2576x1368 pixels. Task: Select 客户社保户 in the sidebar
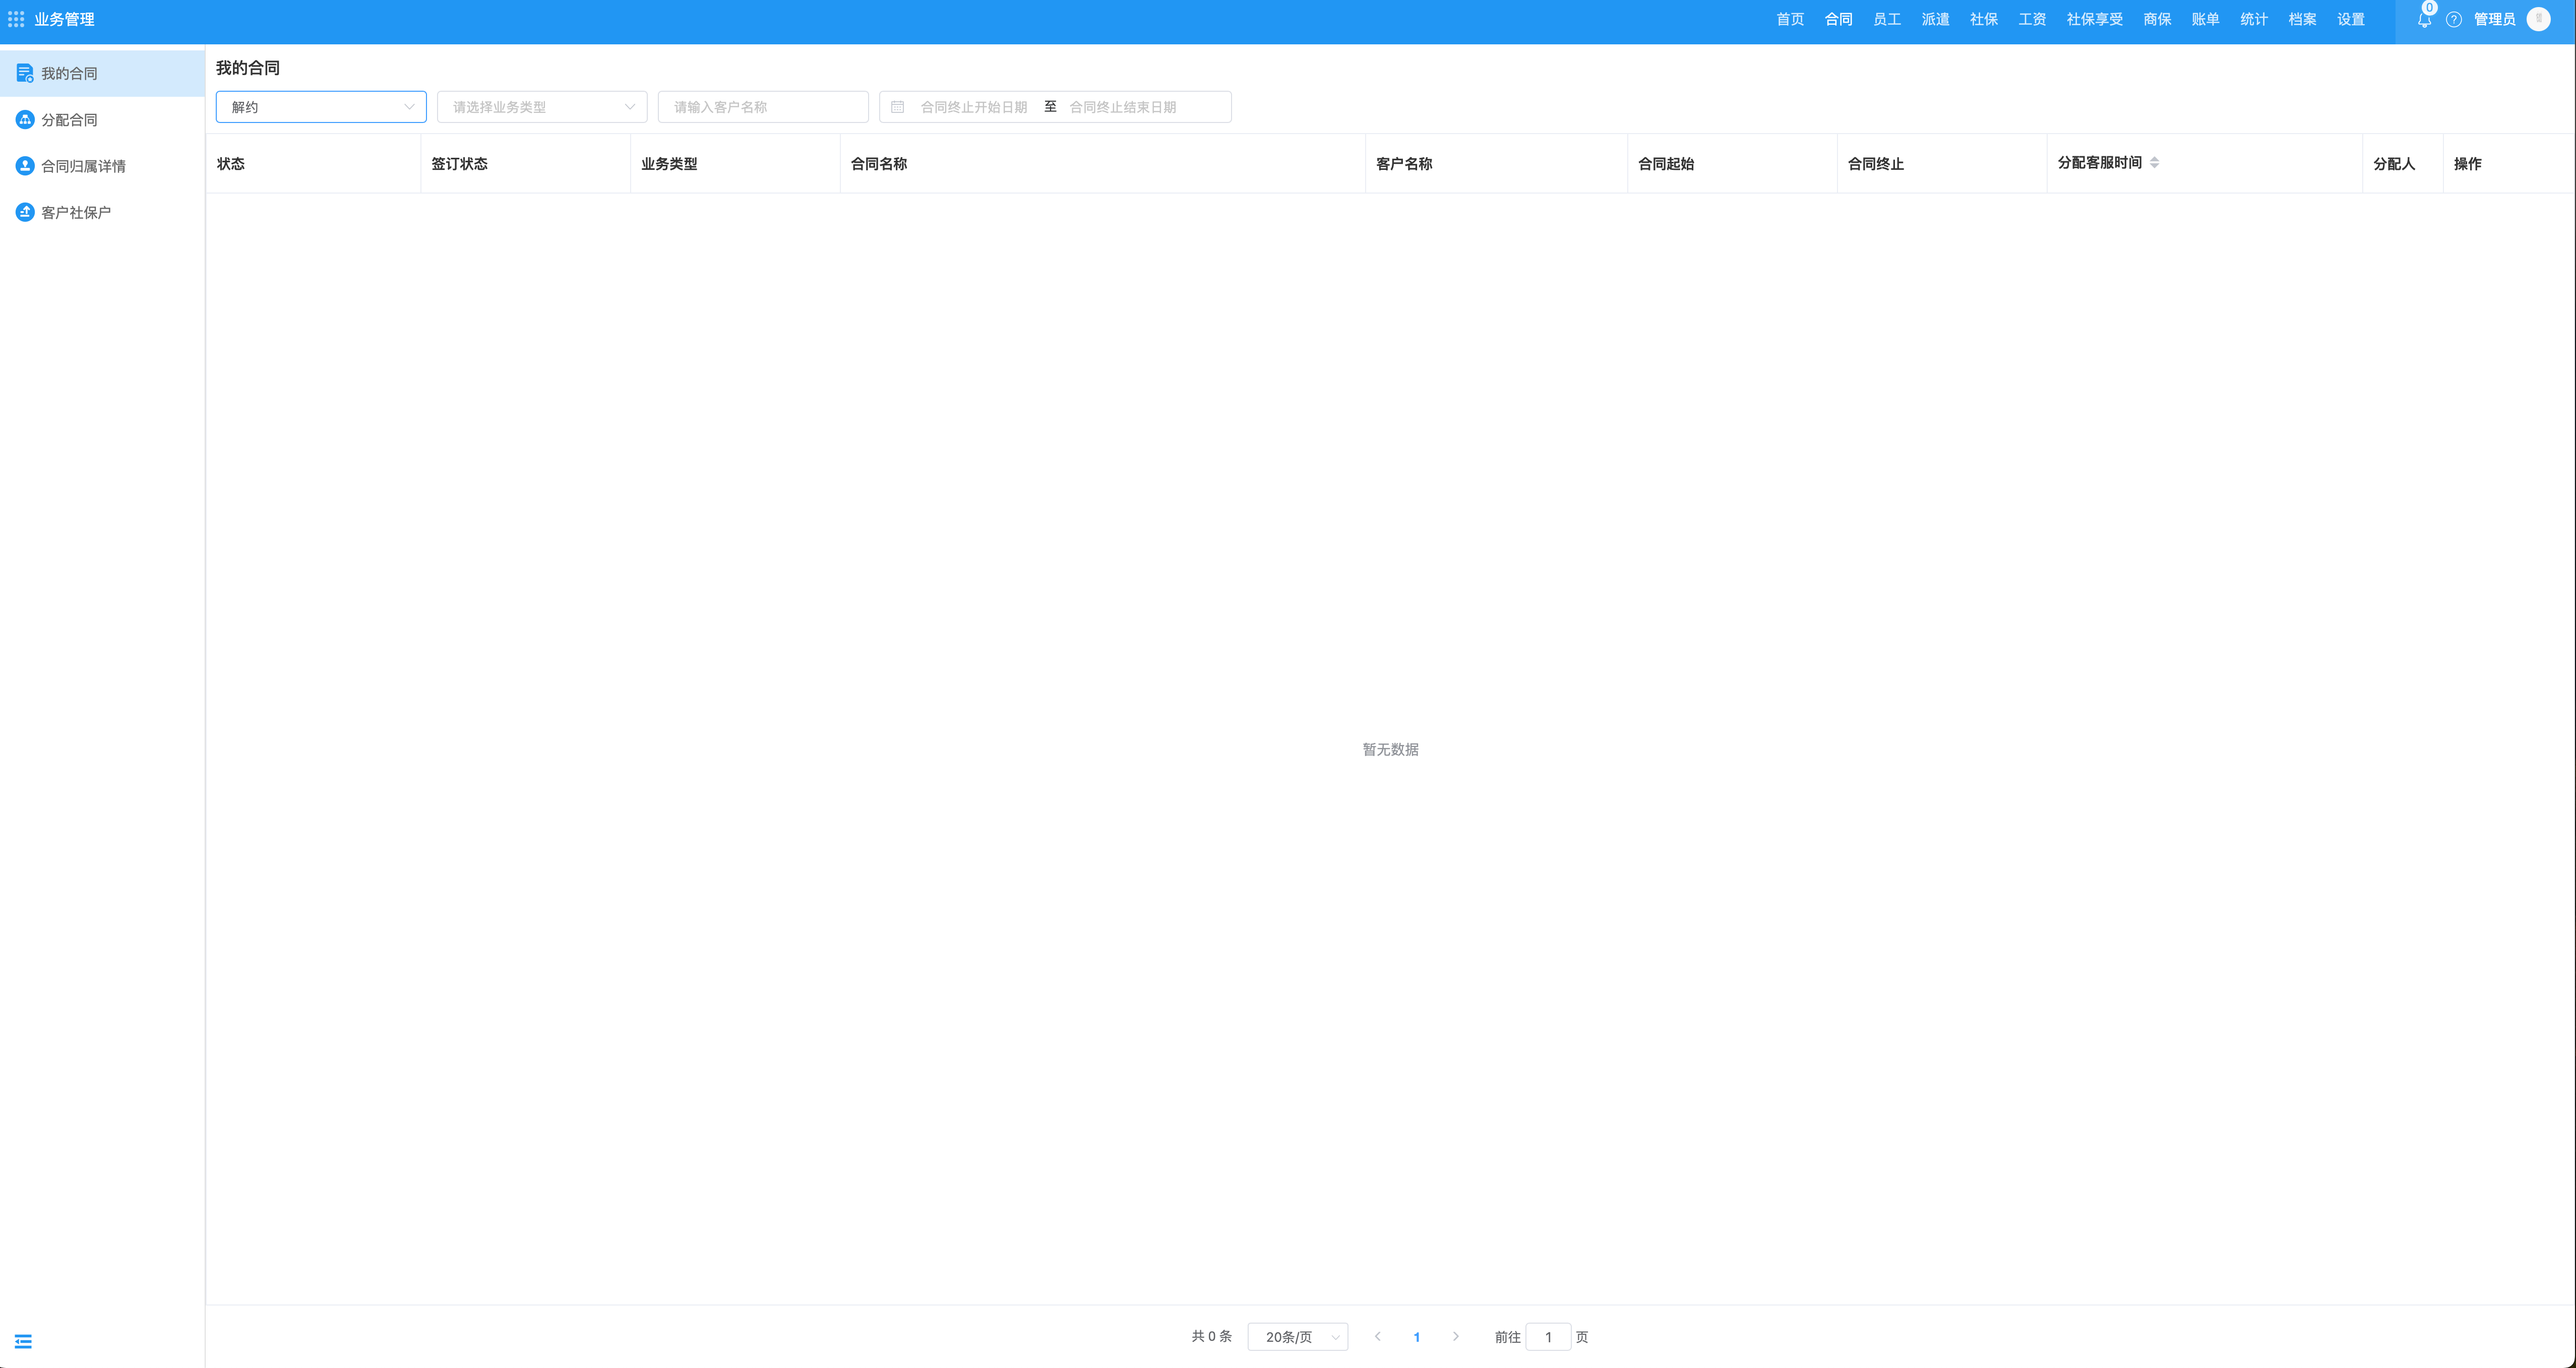tap(102, 212)
